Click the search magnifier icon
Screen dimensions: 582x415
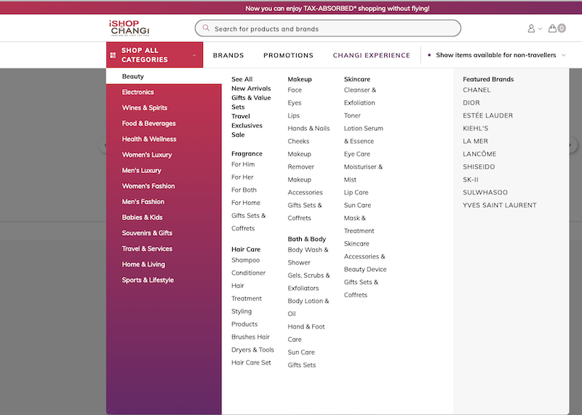[x=206, y=28]
